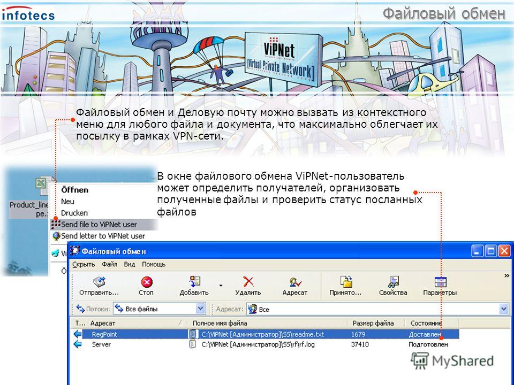514x385 pixels.
Task: Click the readme.txt file path
Action: tap(262, 334)
